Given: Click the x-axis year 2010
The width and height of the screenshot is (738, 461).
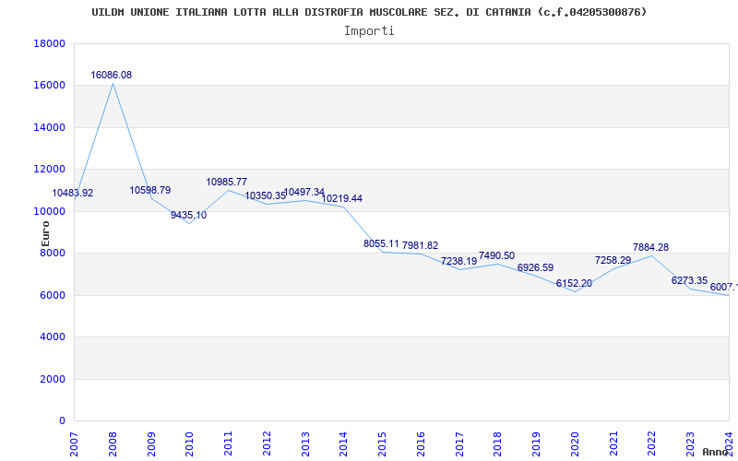Looking at the screenshot, I should pos(190,443).
